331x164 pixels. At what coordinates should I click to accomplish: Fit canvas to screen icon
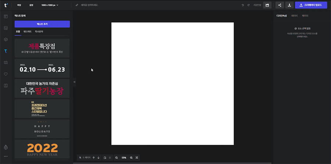(137, 158)
